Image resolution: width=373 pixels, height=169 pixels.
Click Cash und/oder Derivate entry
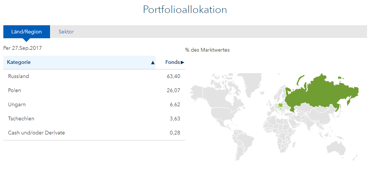pos(36,133)
